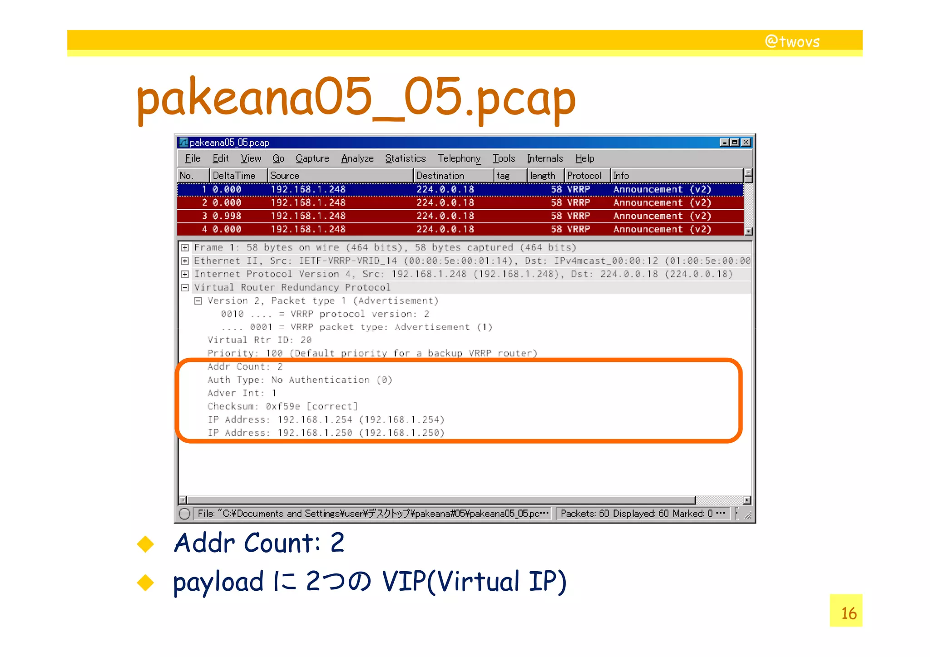
Task: Open the Internals menu
Action: 545,158
